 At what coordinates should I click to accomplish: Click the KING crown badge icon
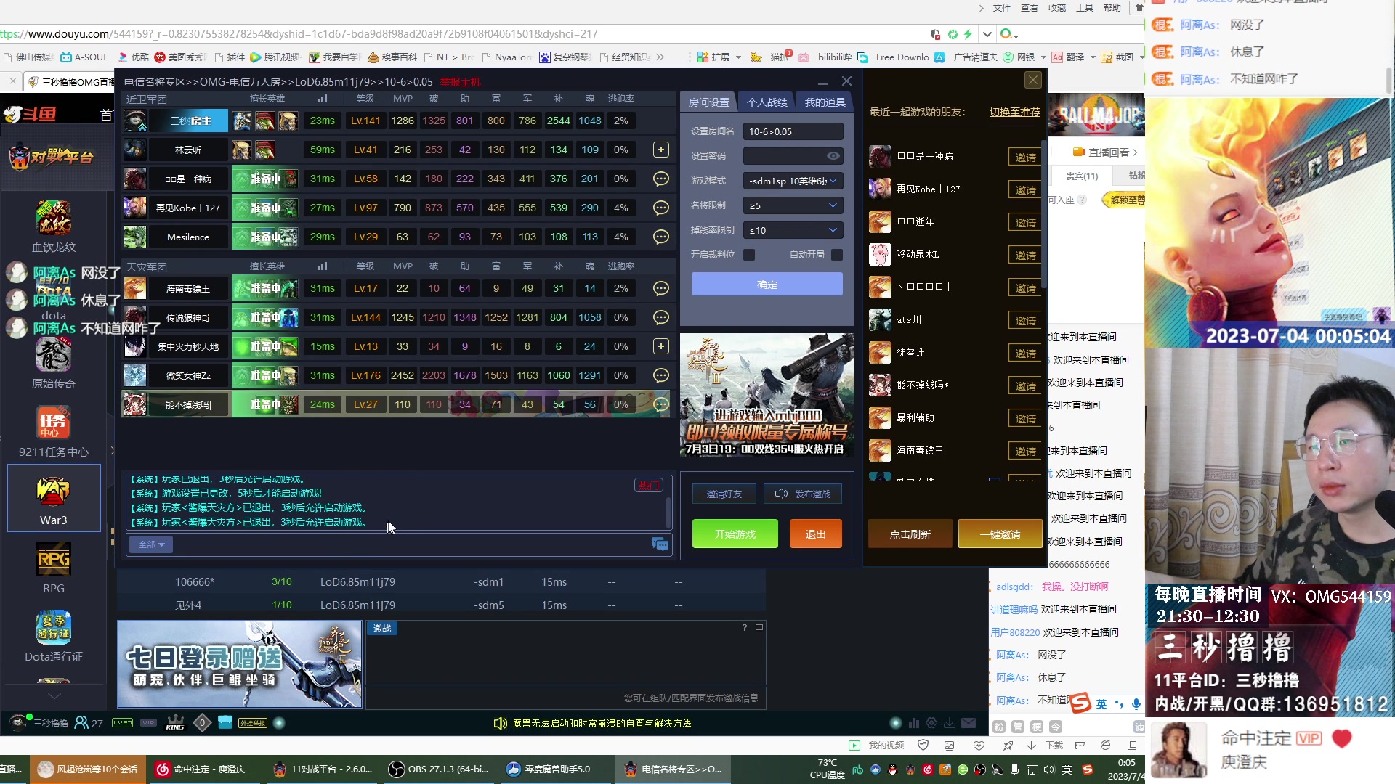[x=175, y=723]
